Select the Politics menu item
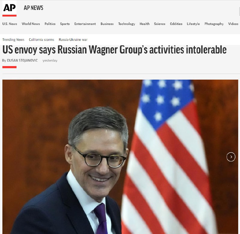 (50, 24)
